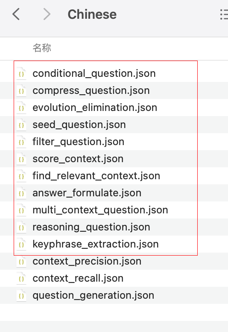Select find_relevant_context.json file name
This screenshot has width=228, height=332.
tap(96, 176)
